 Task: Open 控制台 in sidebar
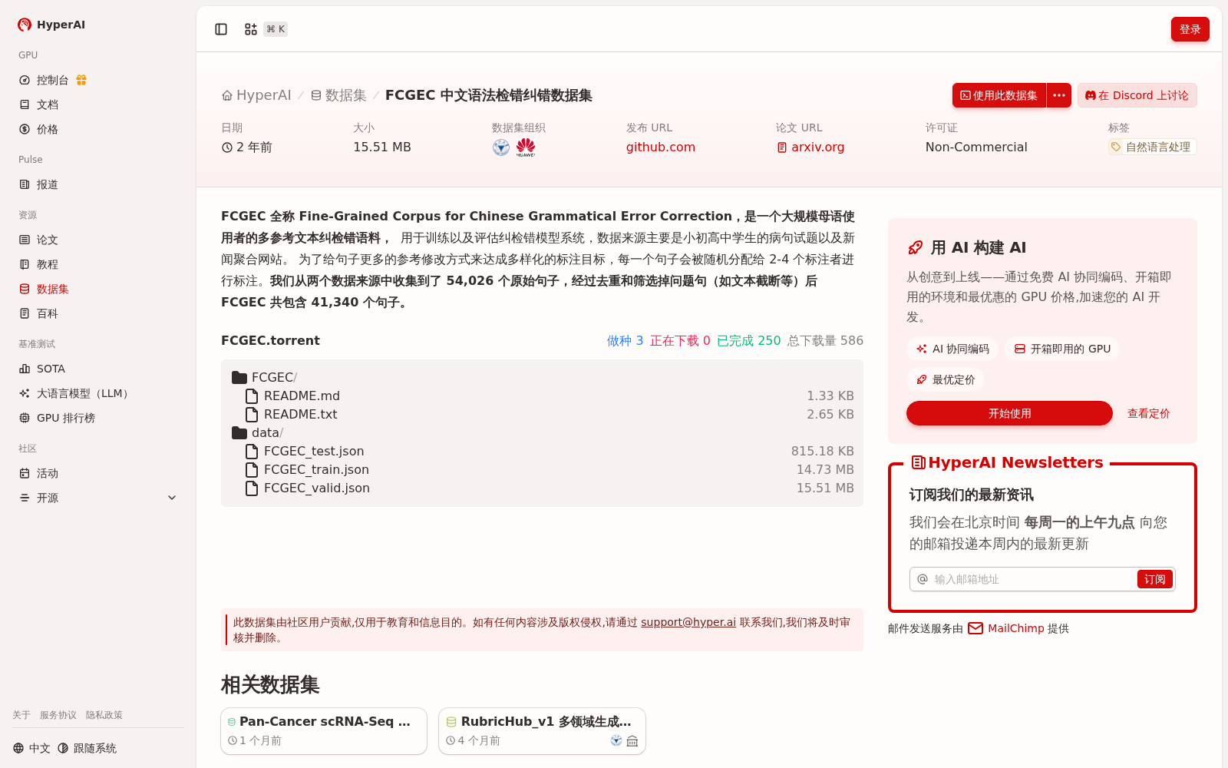click(52, 80)
